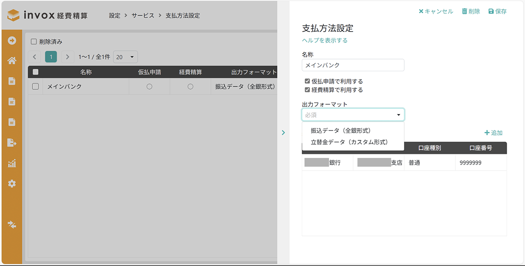Screen dimensions: 525x266
Task: Uncheck 経費精算で利用する checkbox
Action: click(307, 90)
